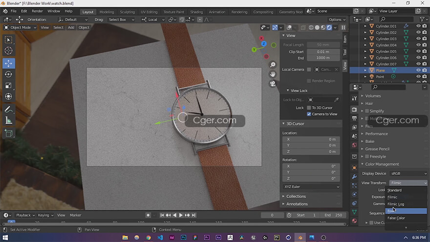
Task: Switch to solid viewport shading
Action: pyautogui.click(x=317, y=27)
